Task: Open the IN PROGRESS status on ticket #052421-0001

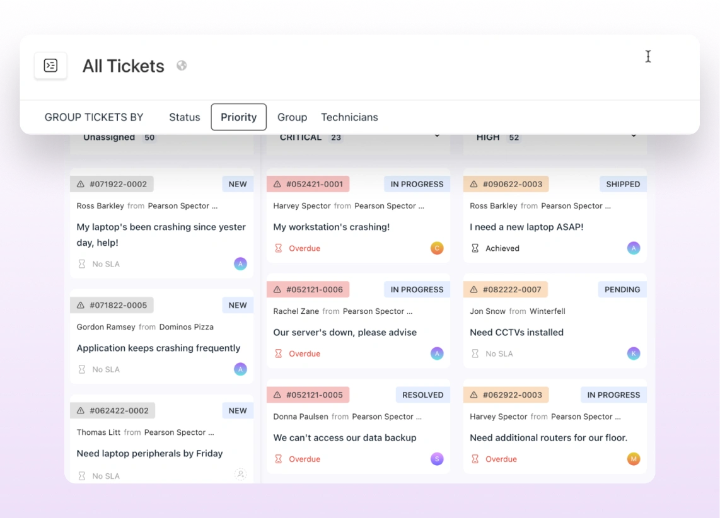Action: tap(417, 184)
